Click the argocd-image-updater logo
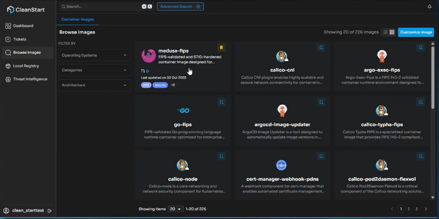This screenshot has height=219, width=439. coord(282,111)
